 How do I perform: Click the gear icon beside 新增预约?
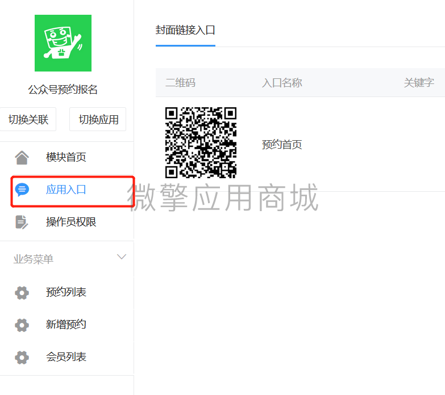coord(22,325)
